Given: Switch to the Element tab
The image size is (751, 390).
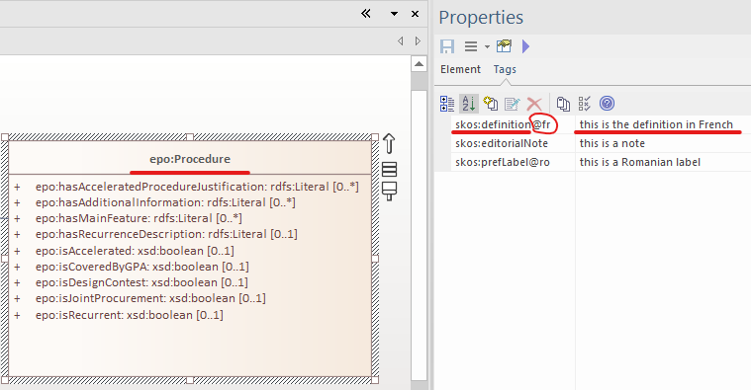Looking at the screenshot, I should coord(460,69).
